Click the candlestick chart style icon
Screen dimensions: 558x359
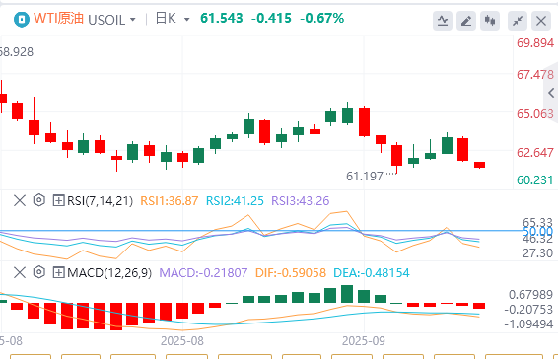(490, 21)
